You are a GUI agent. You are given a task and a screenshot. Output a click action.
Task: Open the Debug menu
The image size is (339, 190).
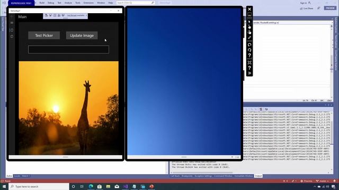coord(51,3)
